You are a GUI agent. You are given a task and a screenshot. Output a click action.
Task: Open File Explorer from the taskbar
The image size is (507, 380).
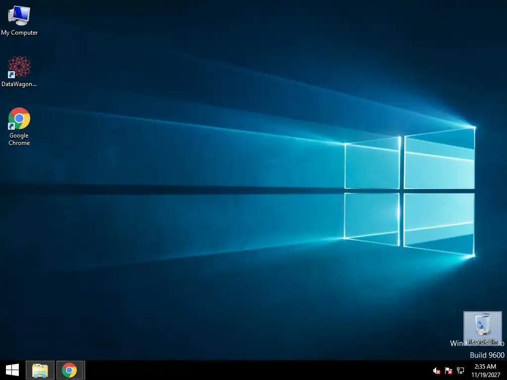[x=40, y=370]
